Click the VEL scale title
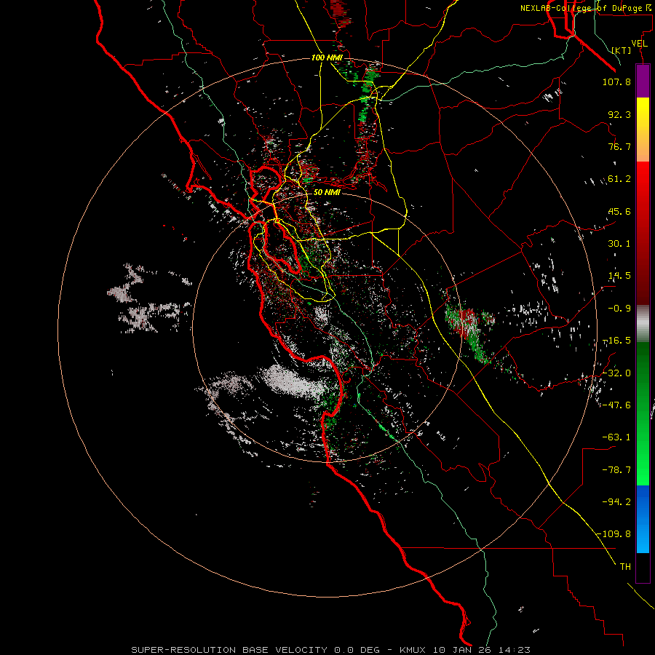This screenshot has height=655, width=655. (x=639, y=44)
